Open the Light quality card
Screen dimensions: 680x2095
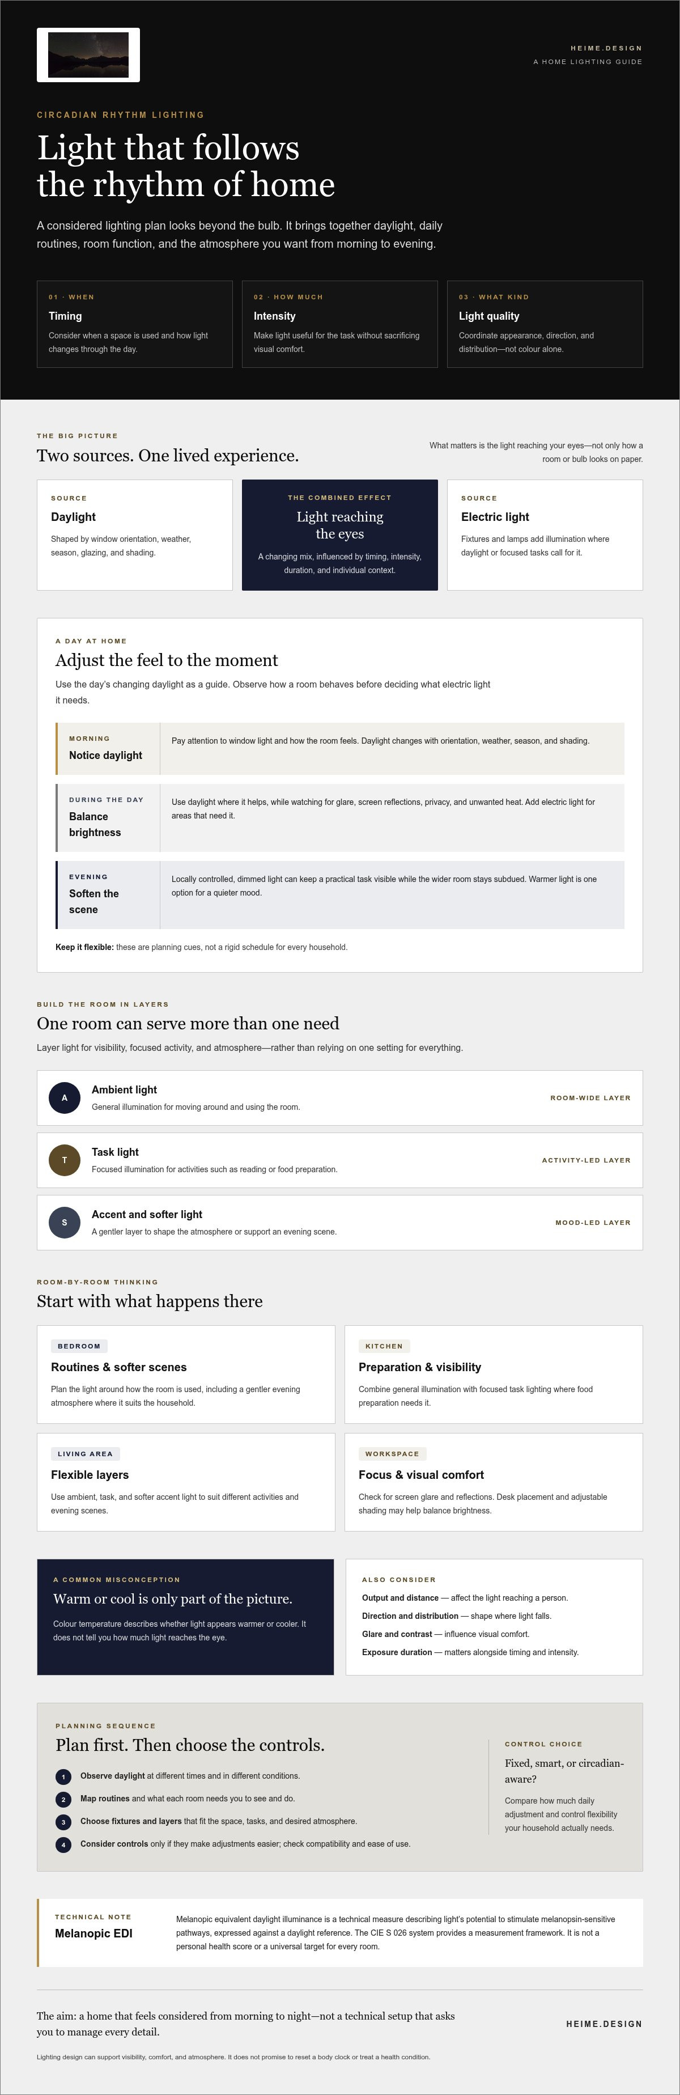pos(545,324)
